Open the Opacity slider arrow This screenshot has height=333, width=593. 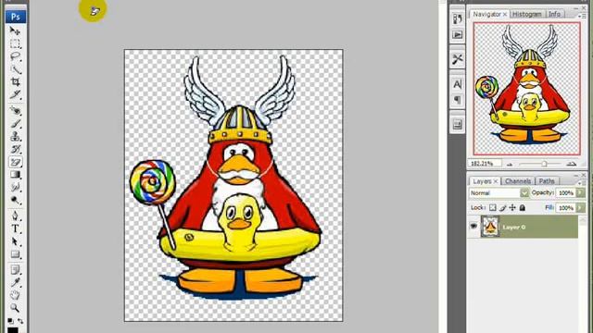click(581, 193)
